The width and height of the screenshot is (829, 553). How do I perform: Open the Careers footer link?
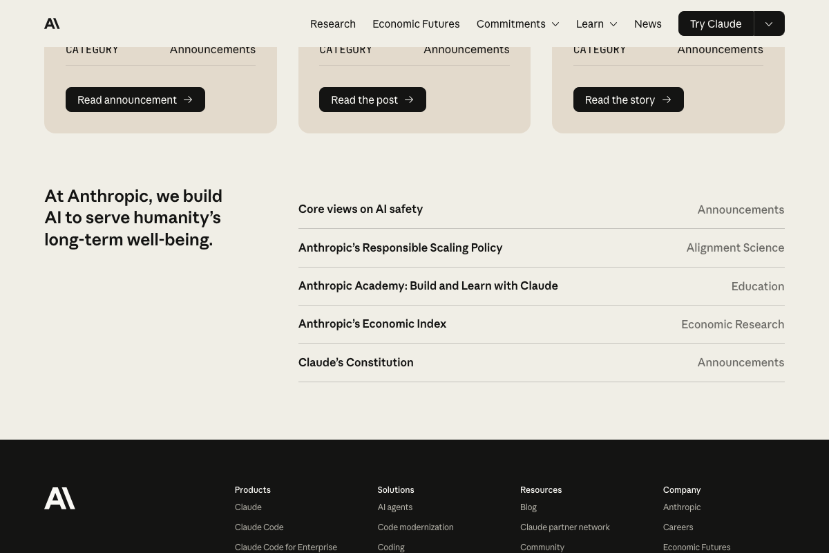coord(678,527)
